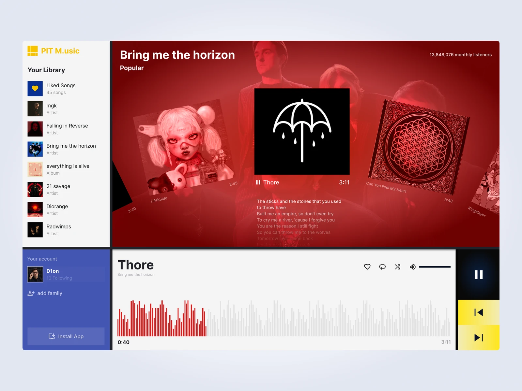Click the everything is alive album thumbnail

35,169
